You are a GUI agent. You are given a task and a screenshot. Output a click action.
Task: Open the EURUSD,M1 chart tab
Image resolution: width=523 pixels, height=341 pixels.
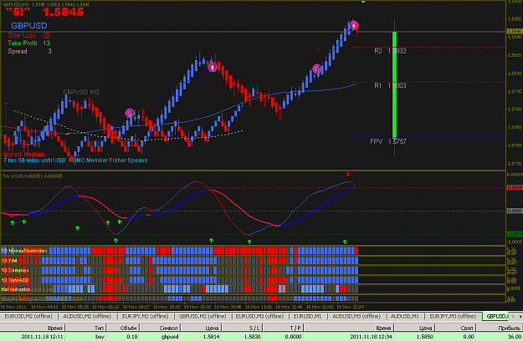click(307, 316)
